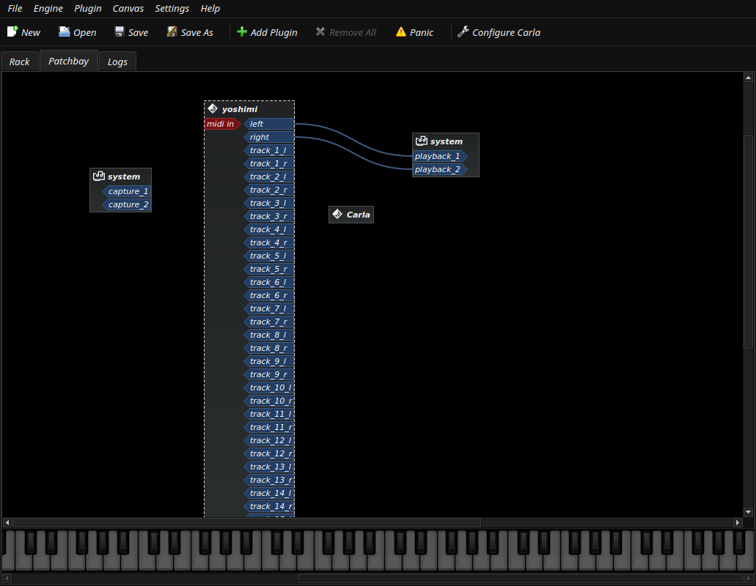Open the Settings menu
Image resolution: width=756 pixels, height=586 pixels.
pos(172,9)
